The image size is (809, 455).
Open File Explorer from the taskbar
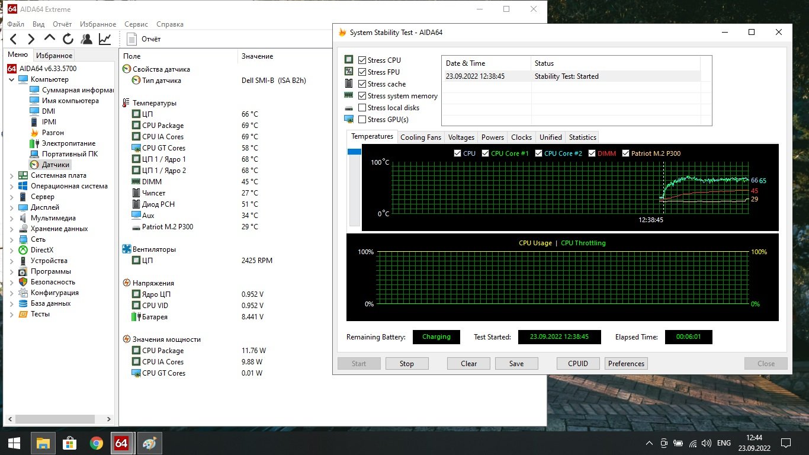[43, 443]
